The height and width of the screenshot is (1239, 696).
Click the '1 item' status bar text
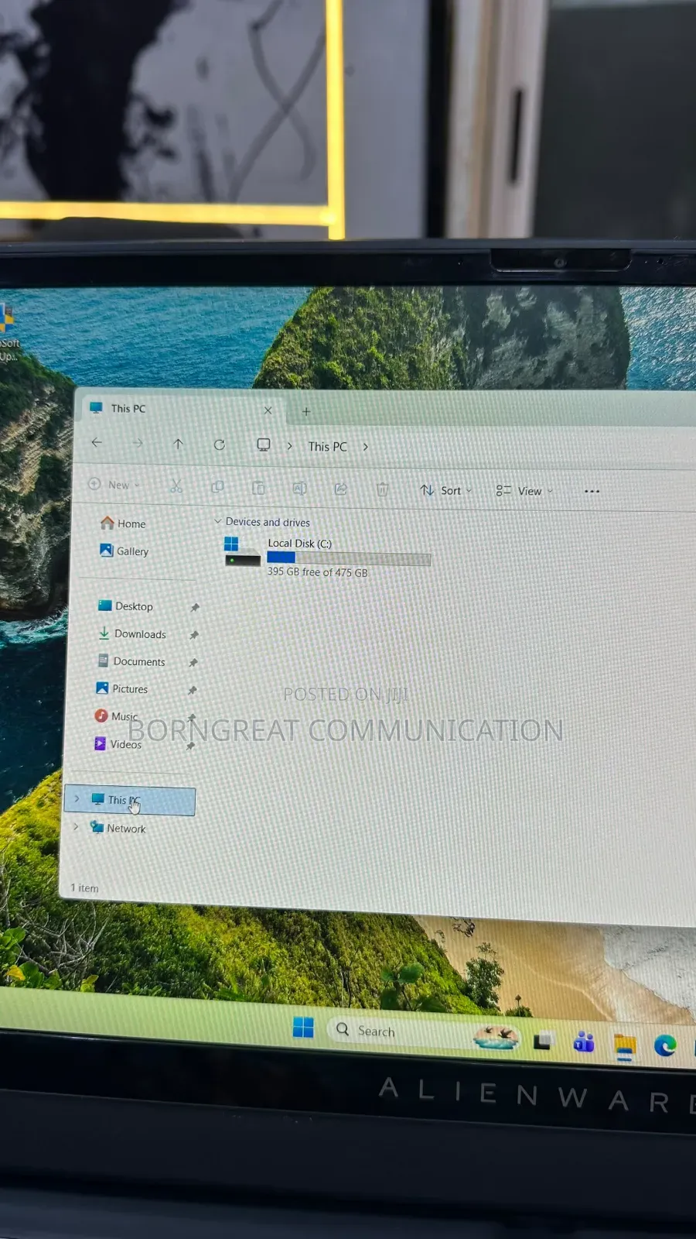click(x=84, y=888)
